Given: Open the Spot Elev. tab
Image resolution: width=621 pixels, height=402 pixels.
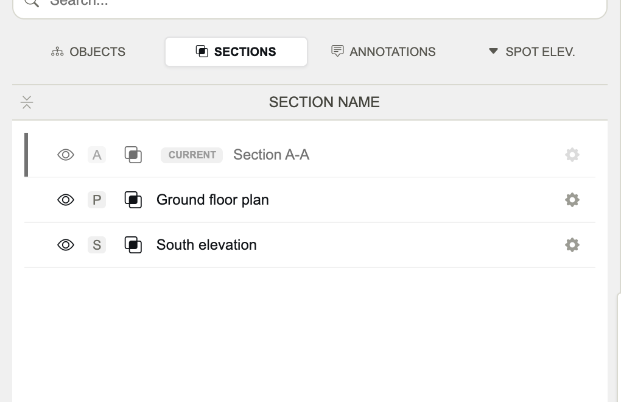Looking at the screenshot, I should click(532, 52).
